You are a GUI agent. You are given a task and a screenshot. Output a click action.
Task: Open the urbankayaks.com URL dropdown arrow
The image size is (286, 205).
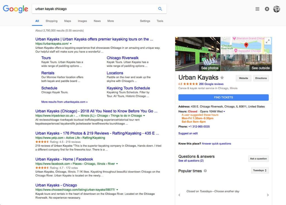pyautogui.click(x=71, y=44)
